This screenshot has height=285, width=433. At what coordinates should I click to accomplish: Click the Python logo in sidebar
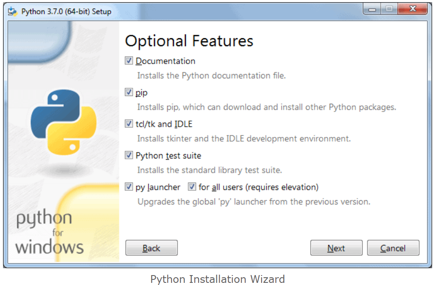(63, 122)
